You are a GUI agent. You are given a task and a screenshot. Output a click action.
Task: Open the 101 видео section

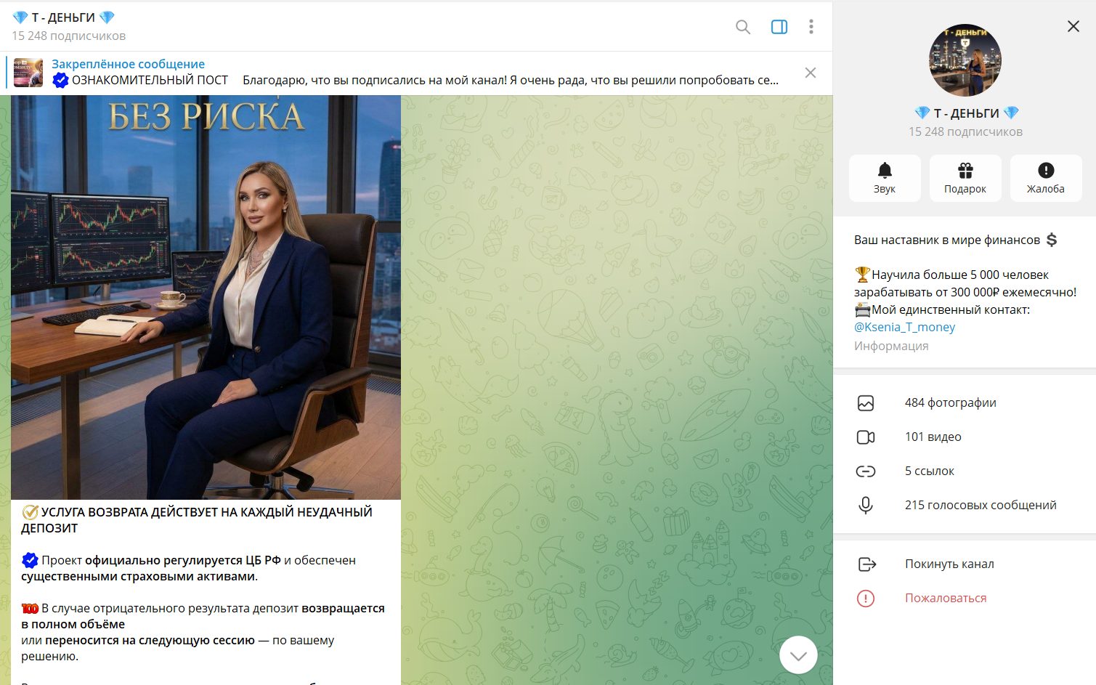tap(965, 437)
